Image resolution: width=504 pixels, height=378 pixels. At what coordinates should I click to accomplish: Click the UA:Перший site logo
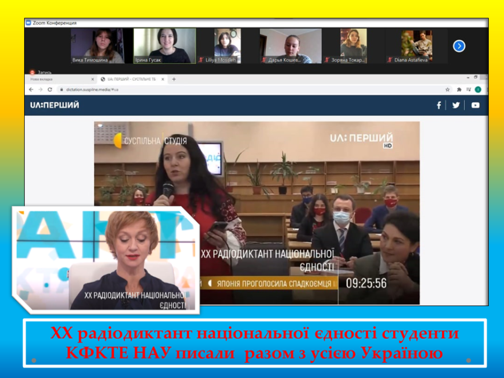54,105
